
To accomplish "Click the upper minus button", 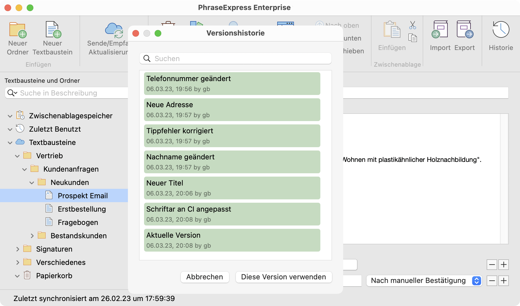I will tap(492, 265).
